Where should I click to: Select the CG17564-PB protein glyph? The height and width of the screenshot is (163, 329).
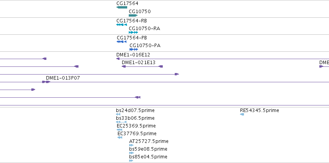[121, 42]
